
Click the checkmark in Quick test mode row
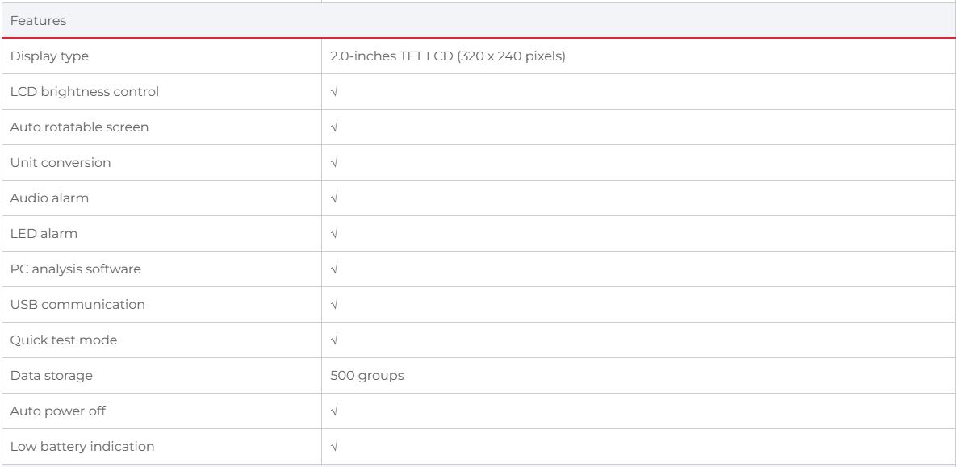(x=334, y=340)
